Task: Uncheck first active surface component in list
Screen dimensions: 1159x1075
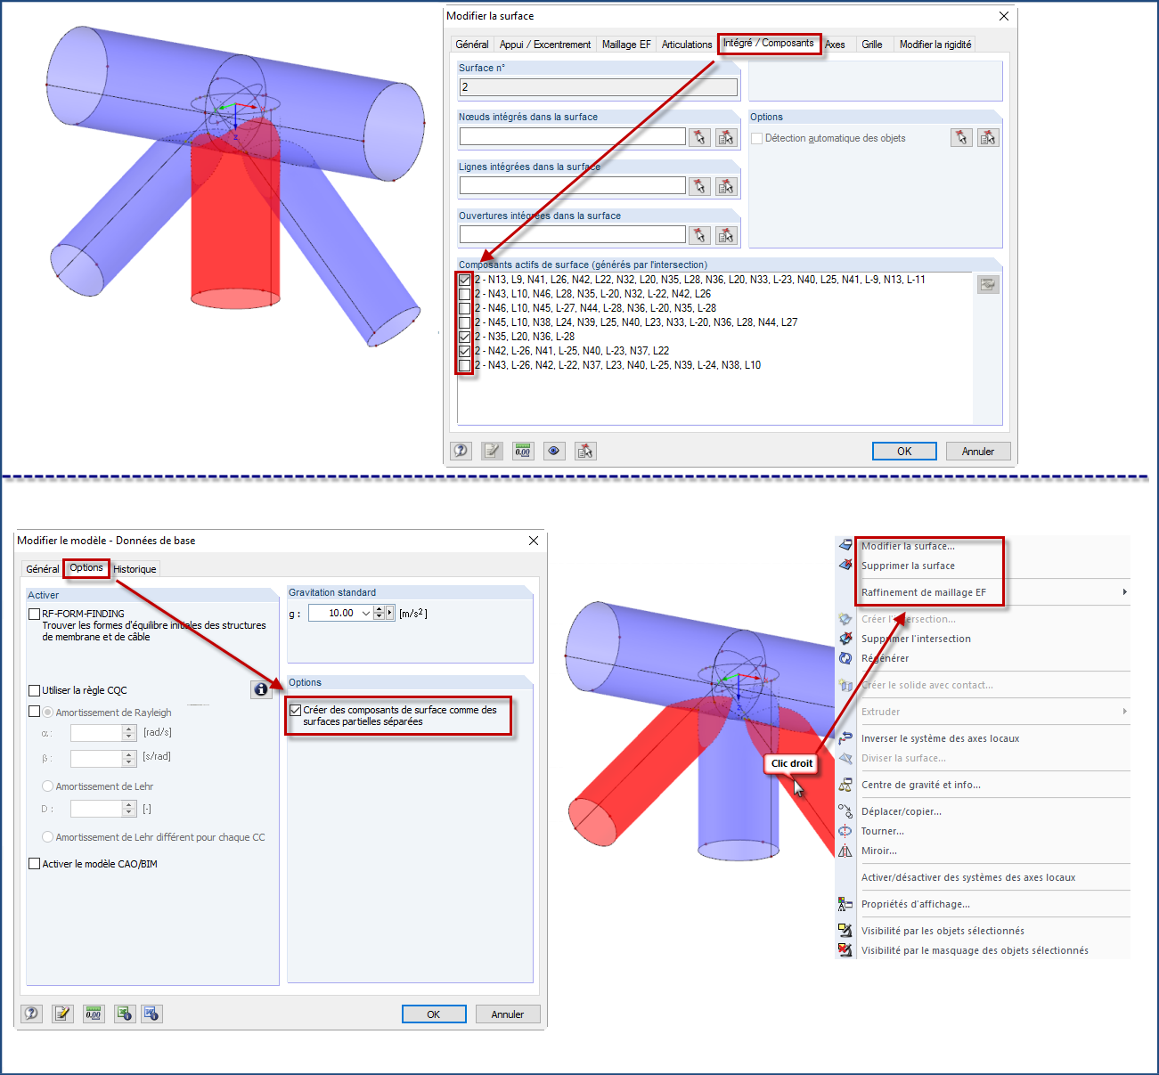Action: coord(465,280)
